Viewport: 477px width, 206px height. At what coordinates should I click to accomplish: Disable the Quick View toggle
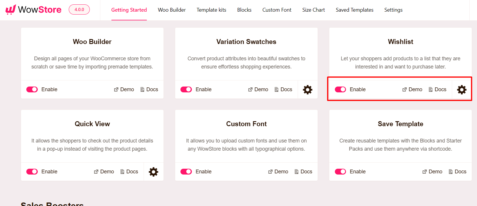pos(32,172)
